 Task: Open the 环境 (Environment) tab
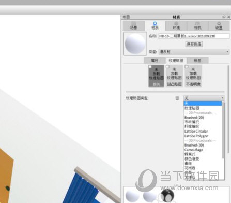tap(176, 26)
